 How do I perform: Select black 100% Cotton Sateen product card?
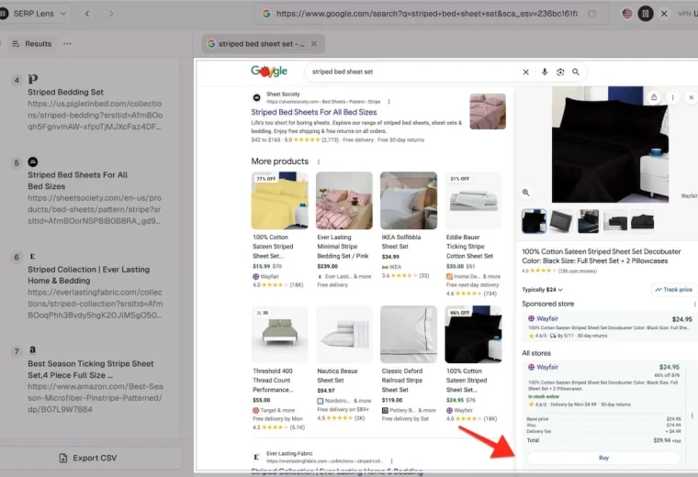(473, 363)
